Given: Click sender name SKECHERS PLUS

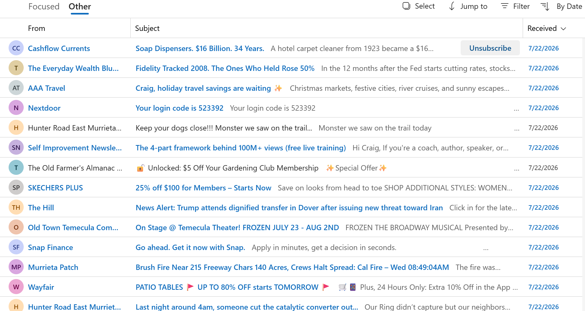Looking at the screenshot, I should 55,188.
